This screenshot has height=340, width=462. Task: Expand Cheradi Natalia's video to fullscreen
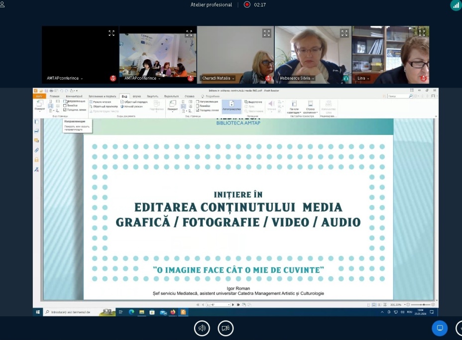pos(267,33)
